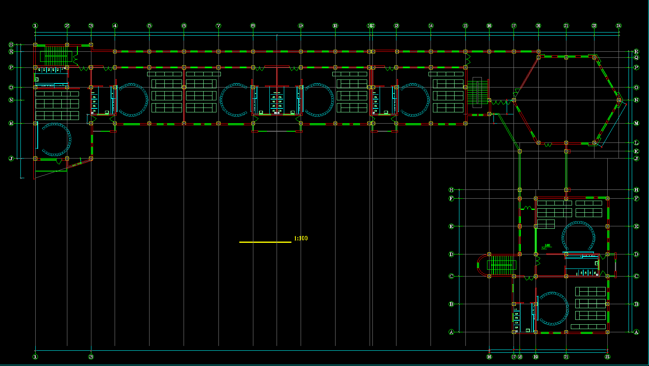
Task: Click the 1:100 scale label text
Action: 301,238
